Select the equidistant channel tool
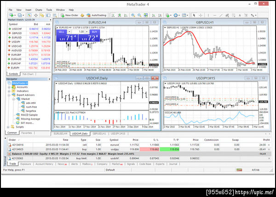Viewport: 276px width, 197px height. click(227, 15)
